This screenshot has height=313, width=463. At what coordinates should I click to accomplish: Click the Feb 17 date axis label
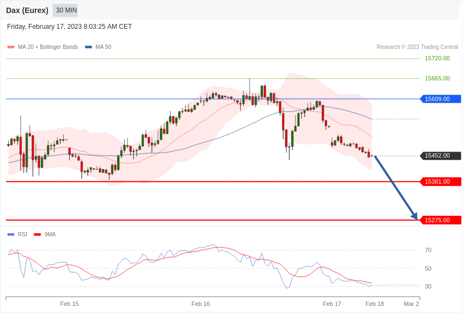(332, 304)
